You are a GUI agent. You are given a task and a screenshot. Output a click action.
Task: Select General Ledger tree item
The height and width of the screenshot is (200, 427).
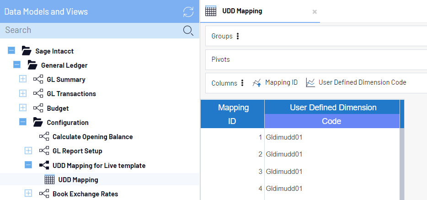pyautogui.click(x=64, y=65)
